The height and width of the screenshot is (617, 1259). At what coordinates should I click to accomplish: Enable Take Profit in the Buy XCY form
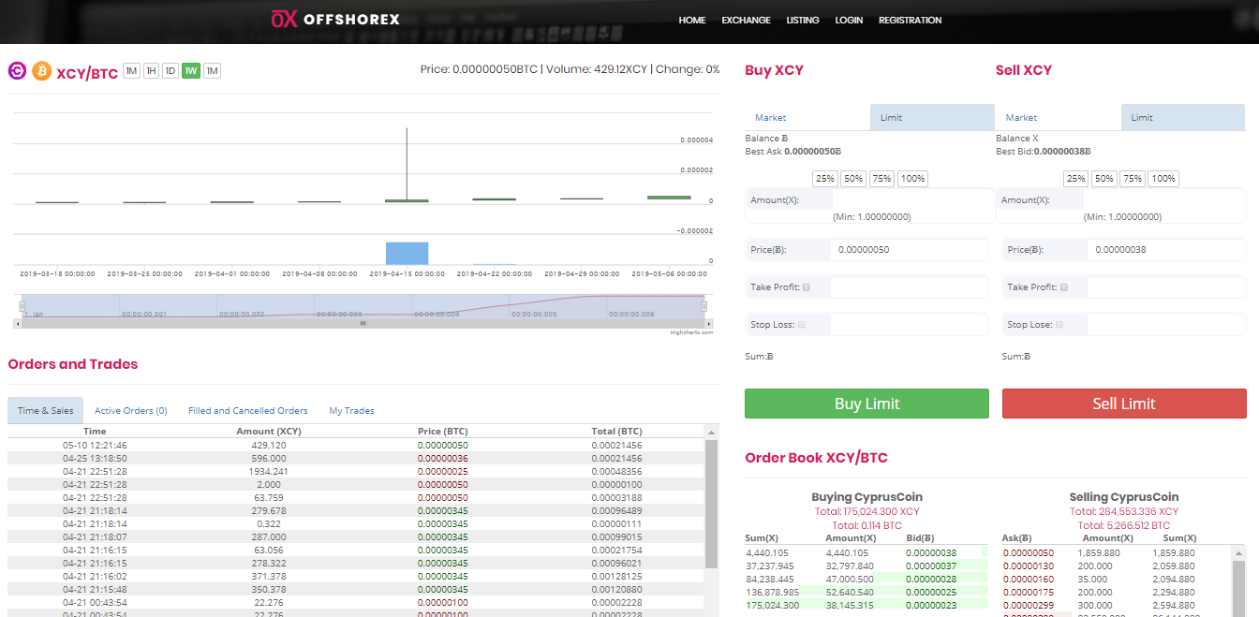tap(807, 287)
